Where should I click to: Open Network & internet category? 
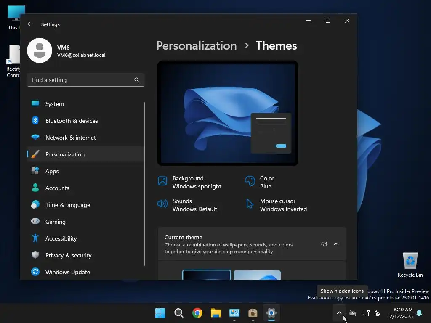click(x=85, y=138)
